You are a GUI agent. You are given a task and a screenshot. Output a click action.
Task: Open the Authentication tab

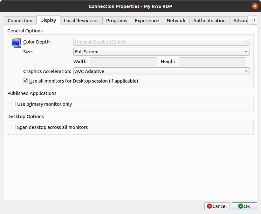tap(209, 21)
